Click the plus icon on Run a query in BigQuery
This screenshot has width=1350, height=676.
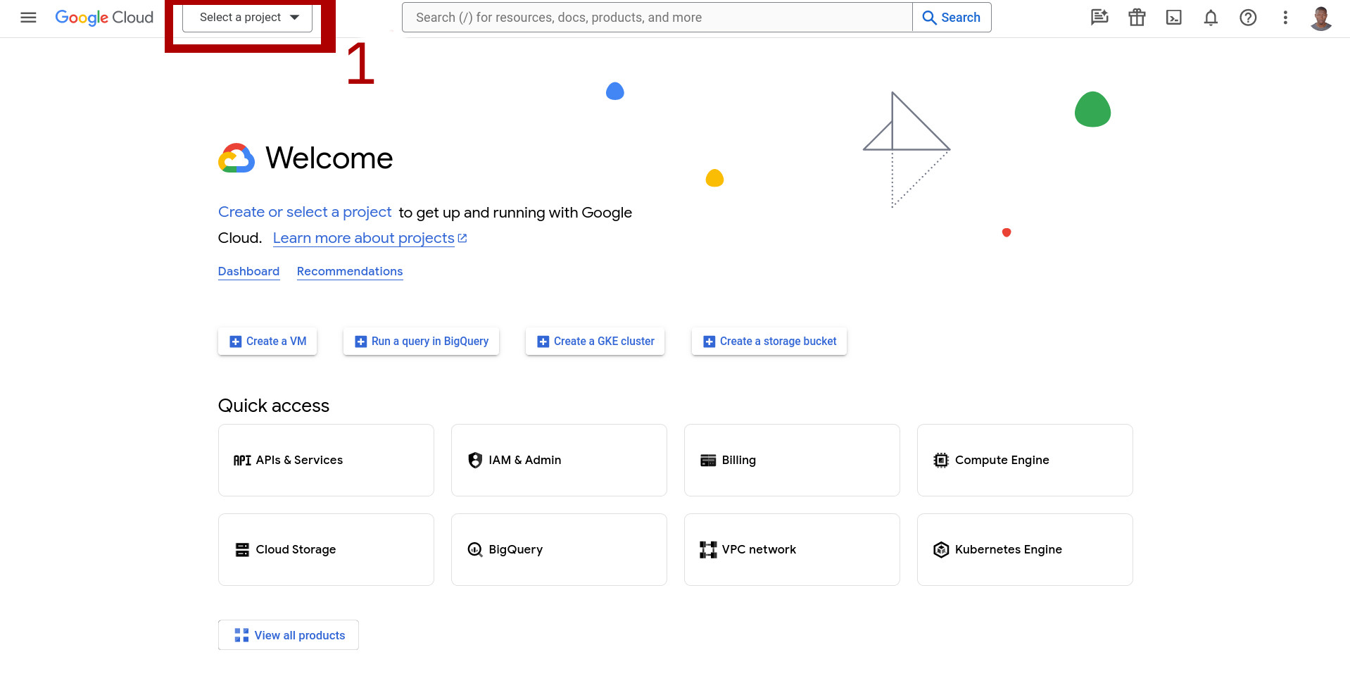[361, 342]
